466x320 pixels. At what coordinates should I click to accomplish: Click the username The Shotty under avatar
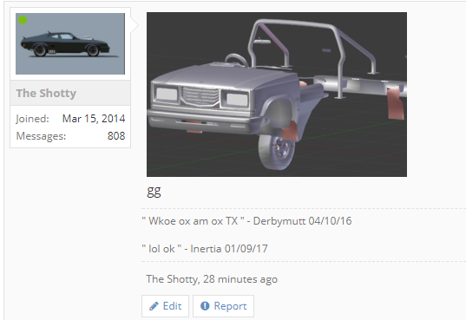46,94
